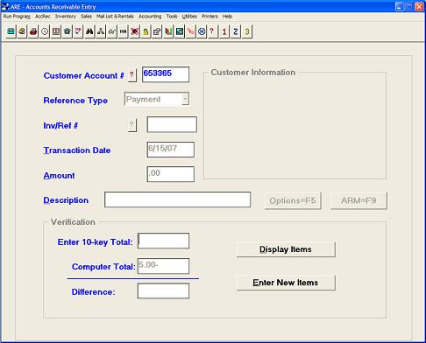Click the red target circle toolbar icon
Image resolution: width=426 pixels, height=343 pixels.
click(135, 31)
